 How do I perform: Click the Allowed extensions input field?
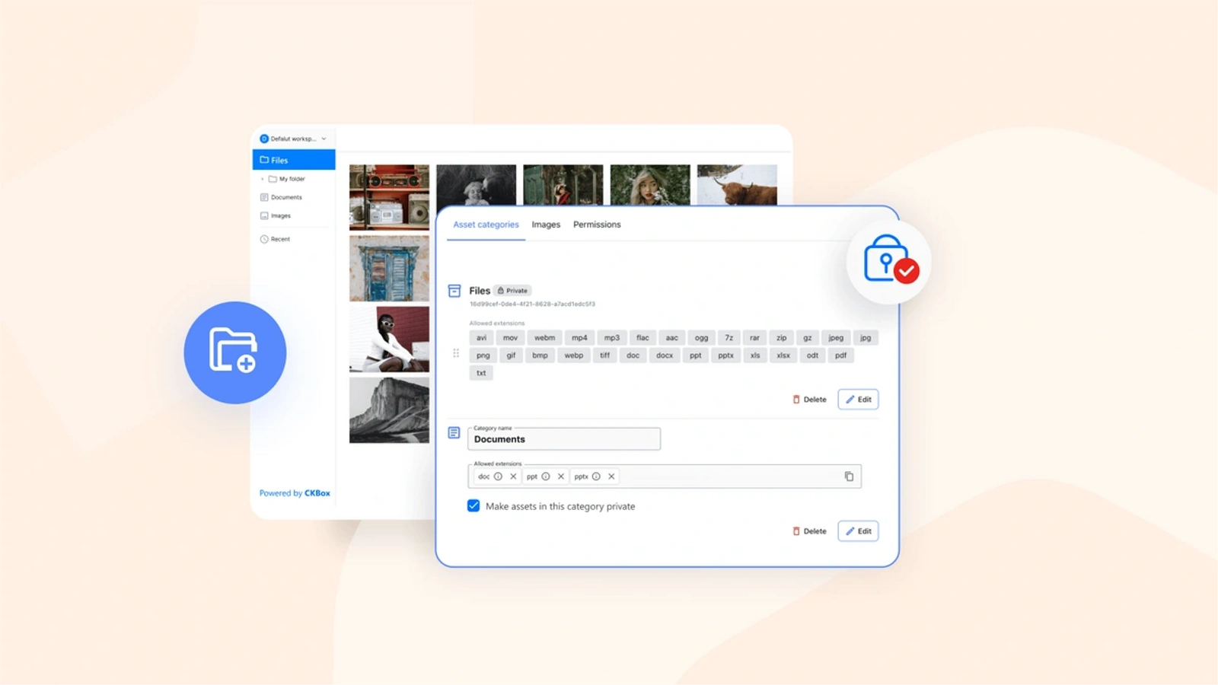(x=665, y=476)
